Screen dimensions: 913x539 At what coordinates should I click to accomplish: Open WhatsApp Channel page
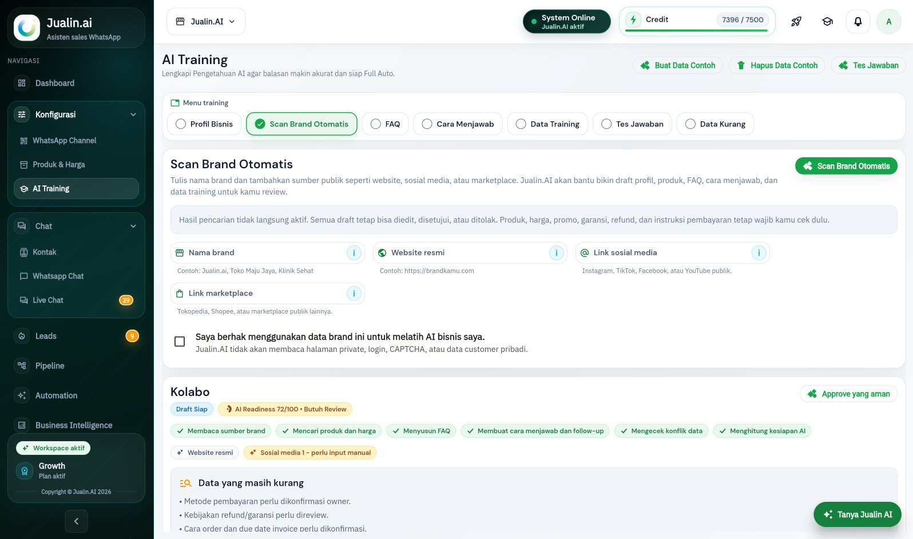click(76, 141)
